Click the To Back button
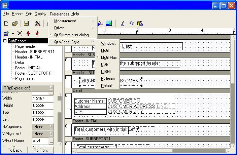 [x=14, y=150]
